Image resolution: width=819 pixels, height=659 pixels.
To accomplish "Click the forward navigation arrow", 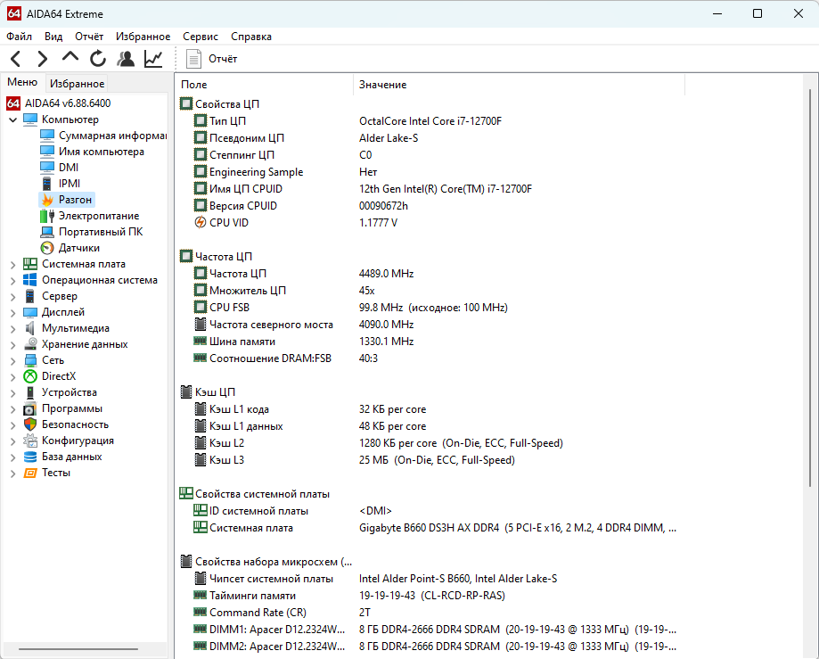I will click(41, 57).
